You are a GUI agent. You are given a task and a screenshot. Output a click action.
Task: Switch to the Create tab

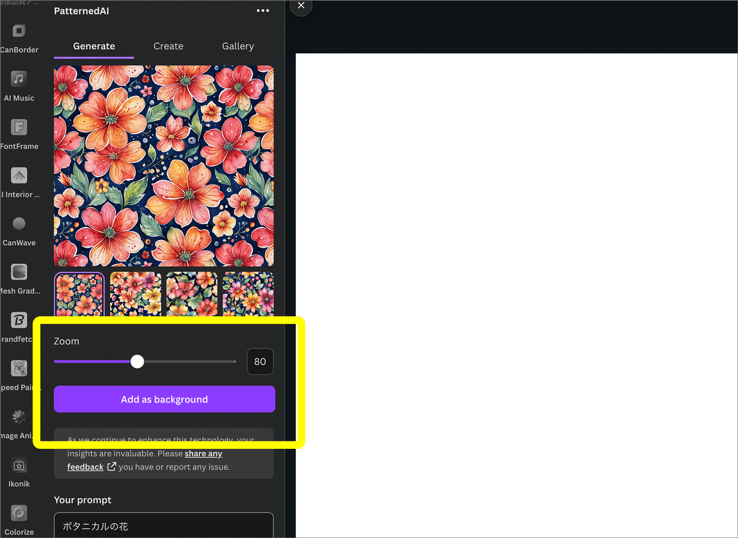coord(168,45)
